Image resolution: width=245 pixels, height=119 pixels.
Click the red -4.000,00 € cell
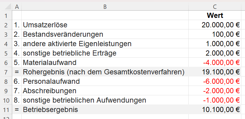(x=215, y=63)
